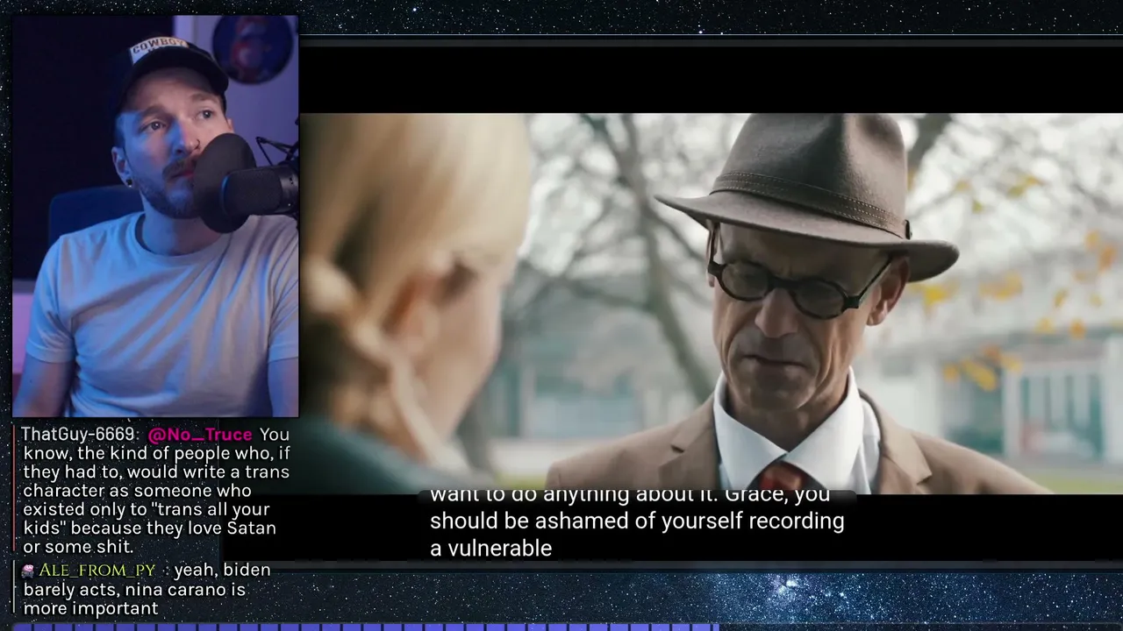Click the purple segmented progress bar
This screenshot has height=631, width=1123.
(366, 627)
